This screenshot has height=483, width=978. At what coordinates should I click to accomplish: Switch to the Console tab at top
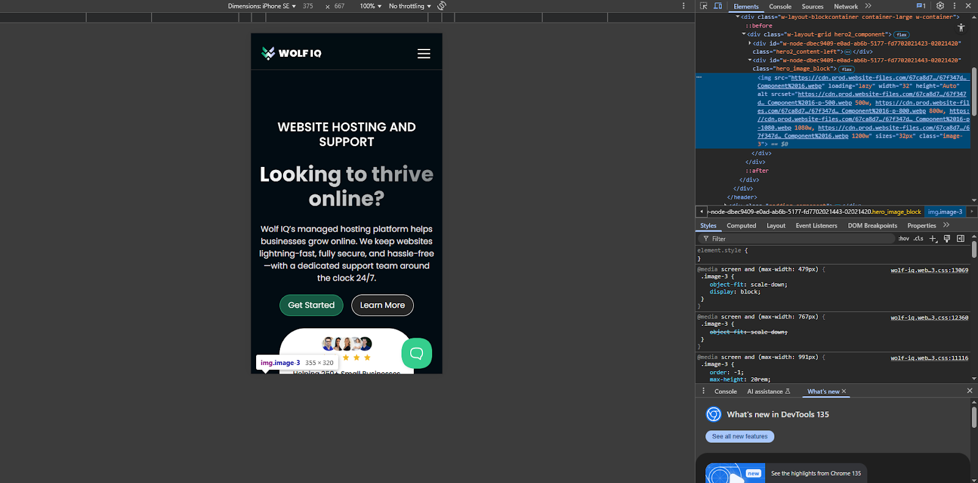tap(780, 7)
